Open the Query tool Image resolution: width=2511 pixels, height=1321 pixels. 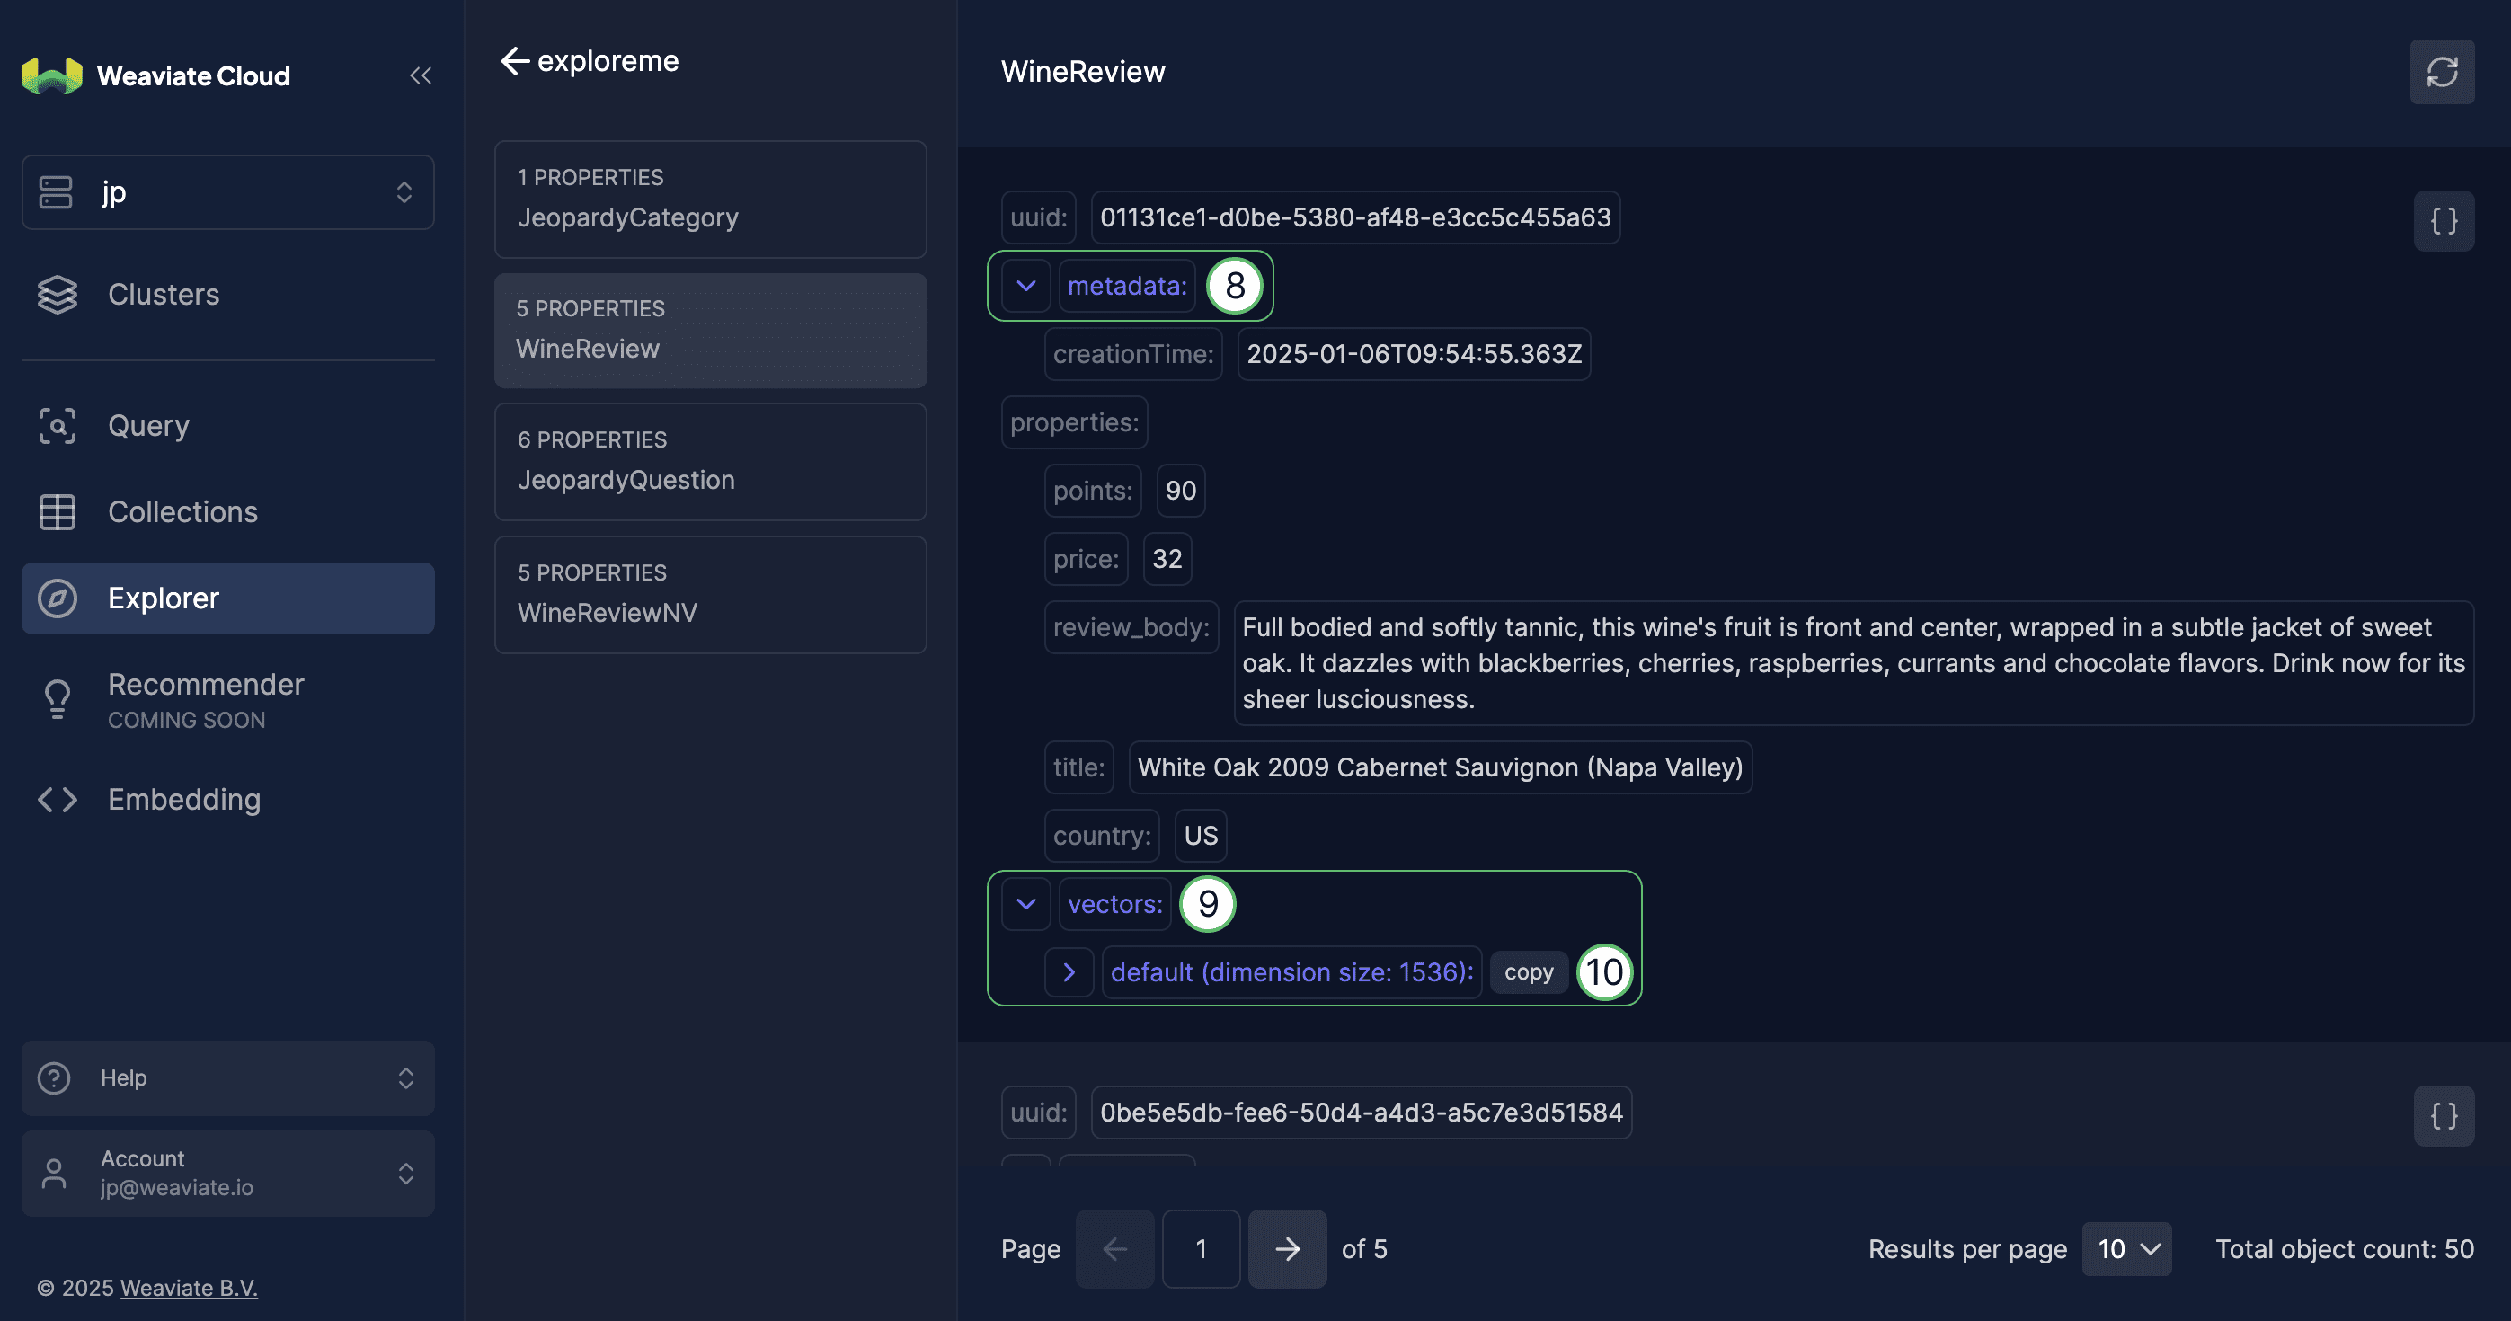[228, 425]
